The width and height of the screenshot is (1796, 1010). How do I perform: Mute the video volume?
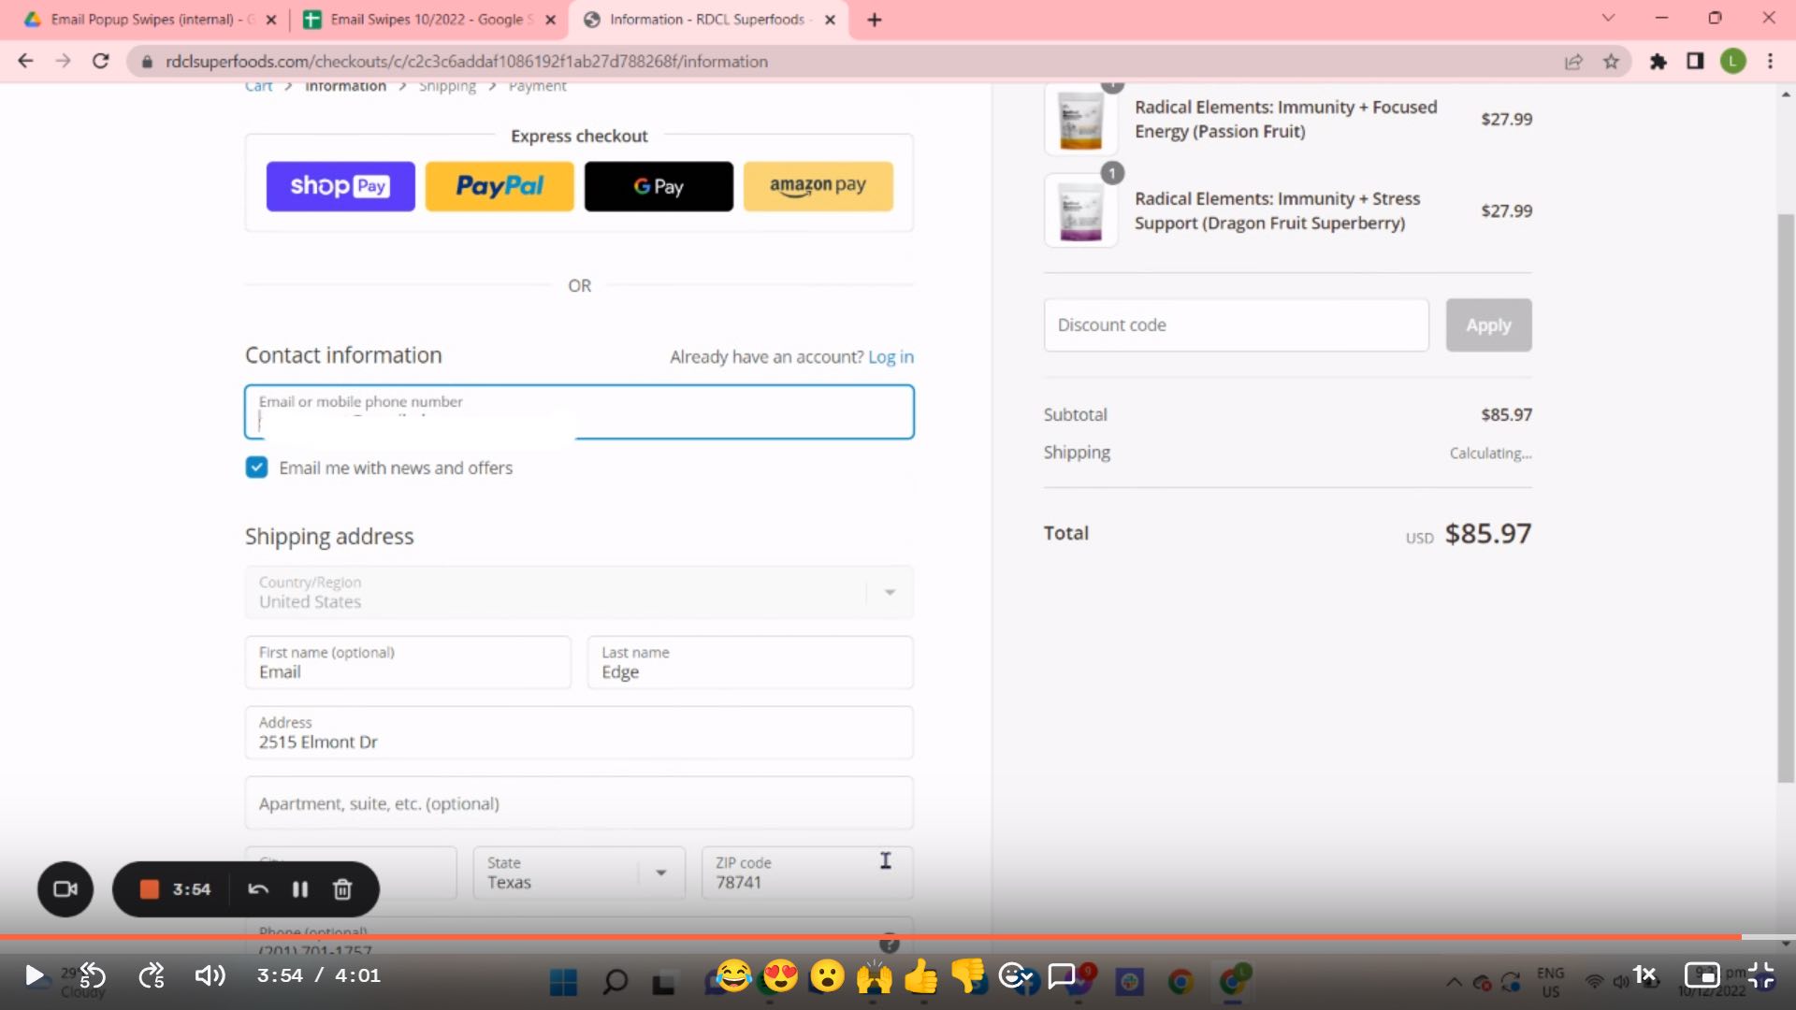(210, 975)
